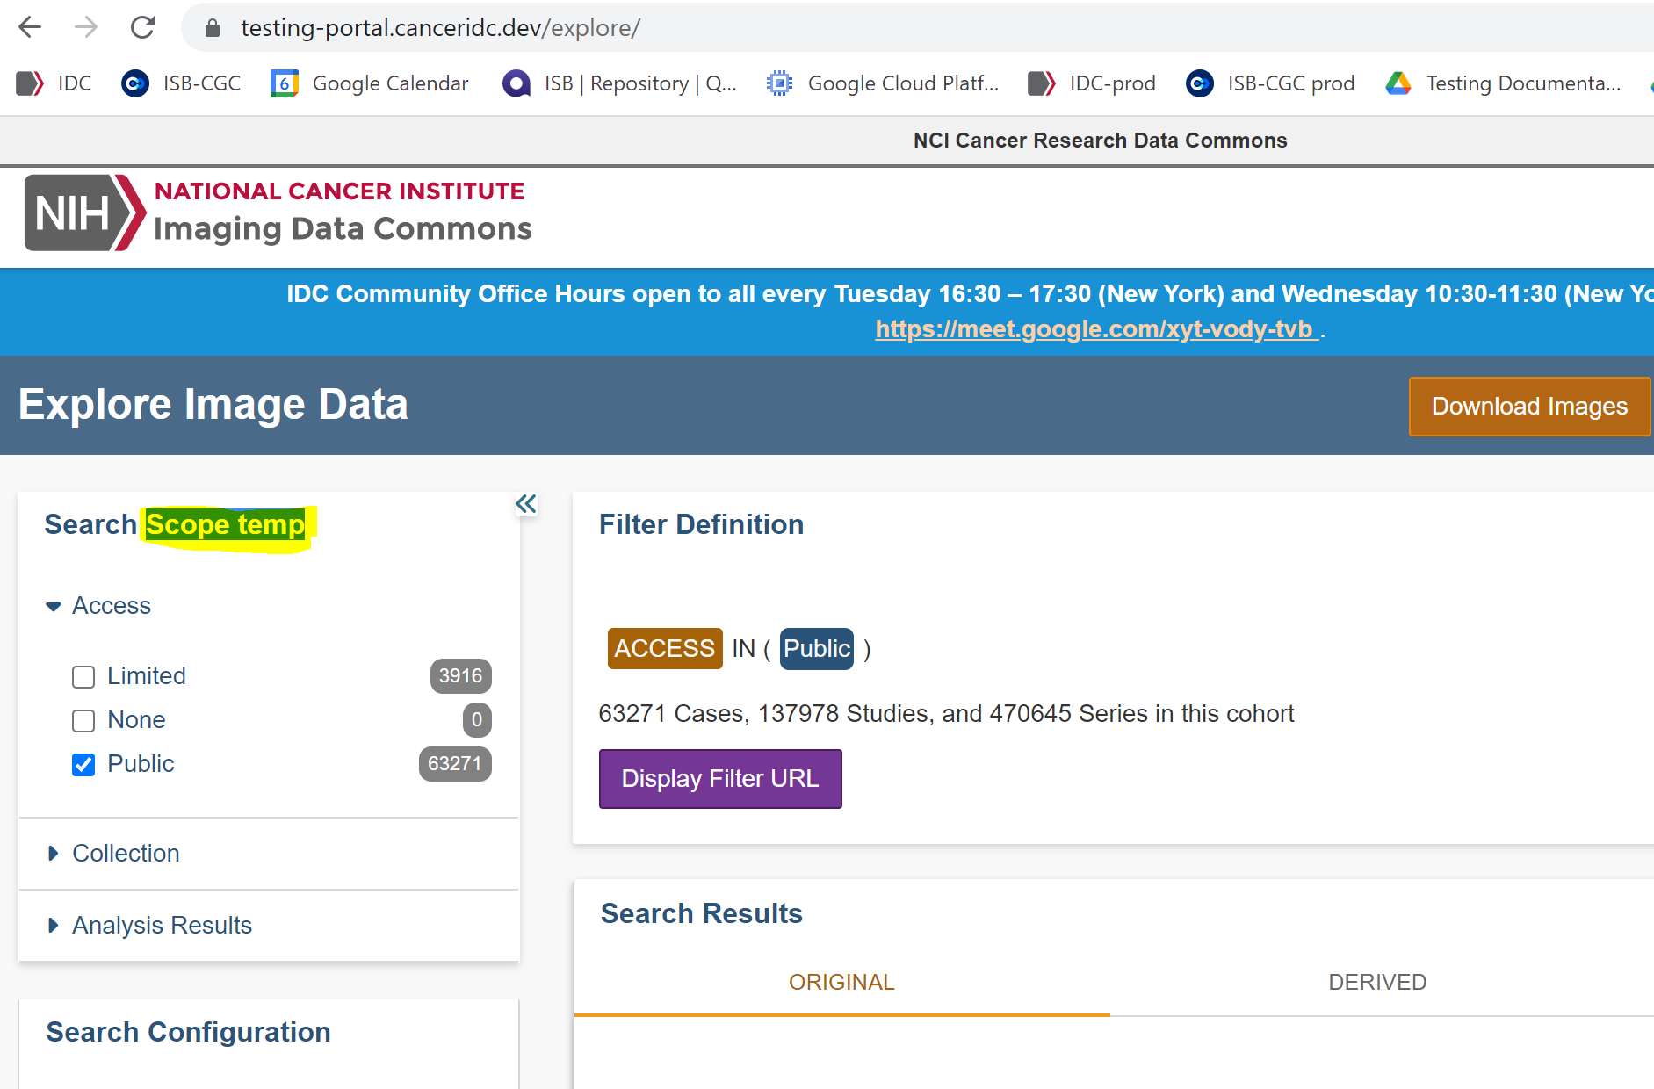Click the ACCESS filter tag
This screenshot has height=1089, width=1654.
point(665,649)
